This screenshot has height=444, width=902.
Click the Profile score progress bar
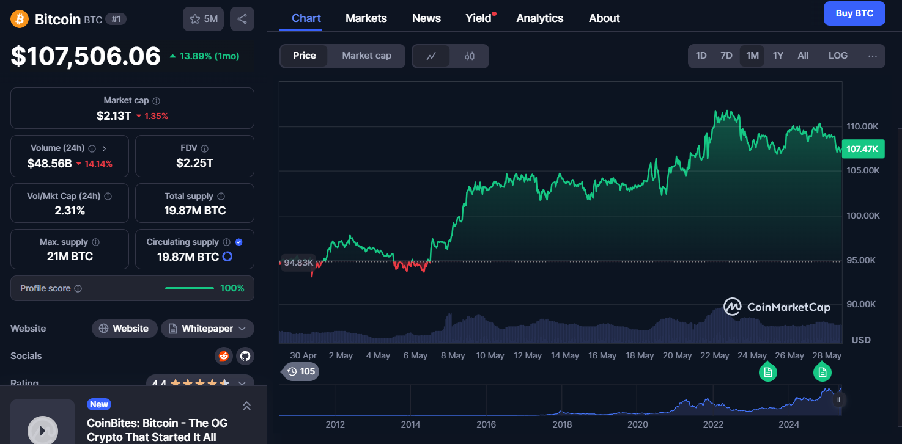click(190, 288)
